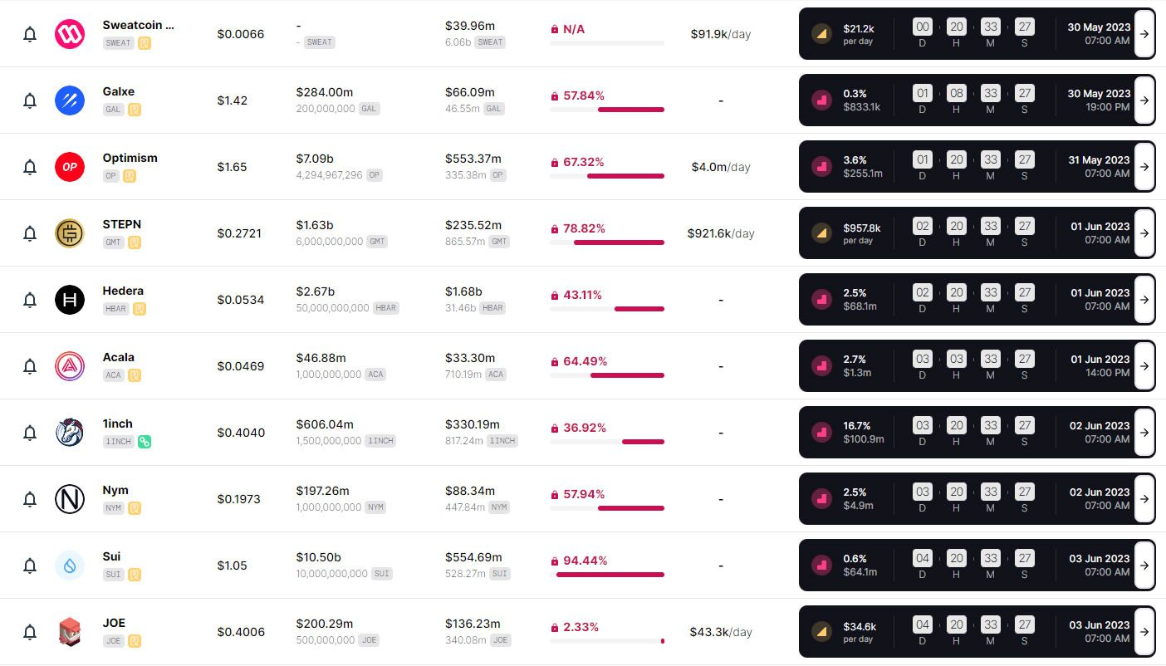Click the STEPN unlock countdown timer
This screenshot has width=1166, height=666.
973,233
